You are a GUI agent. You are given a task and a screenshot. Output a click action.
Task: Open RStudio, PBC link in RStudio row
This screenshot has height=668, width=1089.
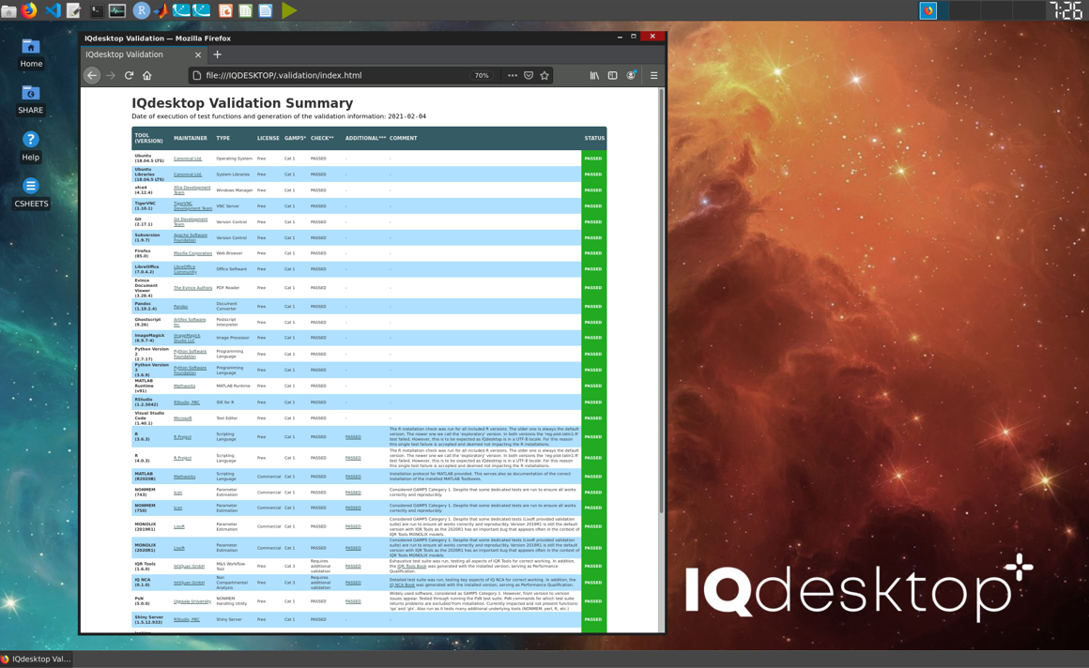pos(187,402)
